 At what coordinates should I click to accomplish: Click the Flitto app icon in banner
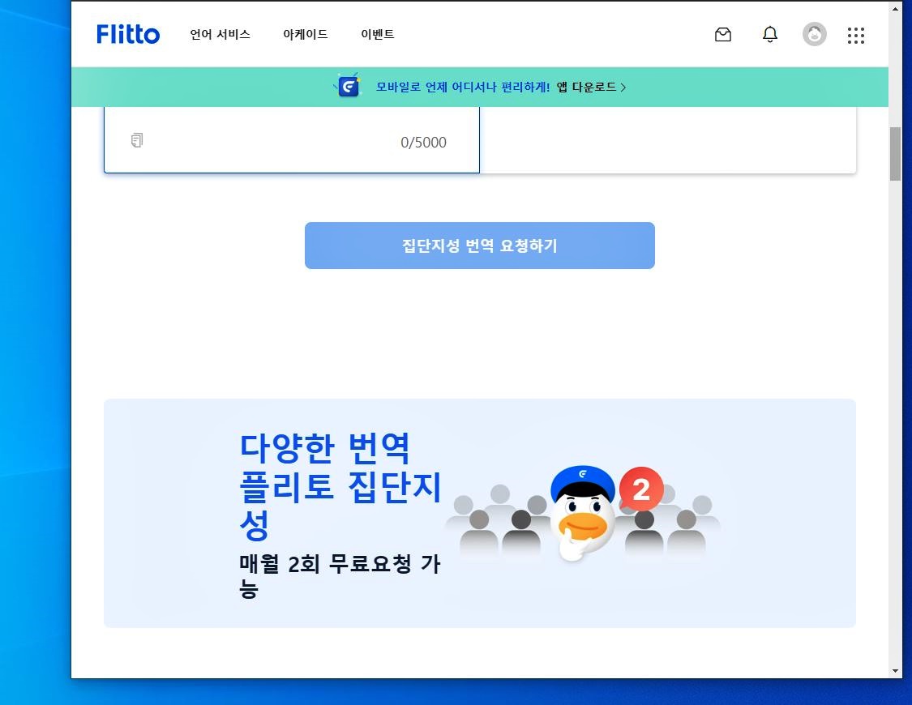coord(349,86)
